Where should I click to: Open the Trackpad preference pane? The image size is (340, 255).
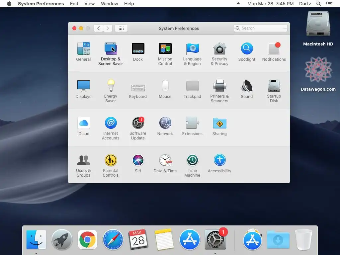coord(192,89)
